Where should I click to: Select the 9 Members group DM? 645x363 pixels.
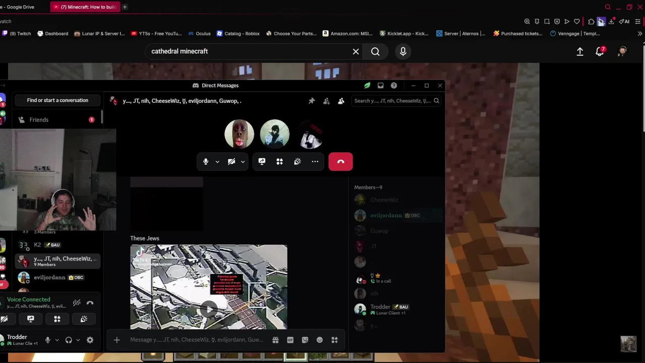click(57, 261)
